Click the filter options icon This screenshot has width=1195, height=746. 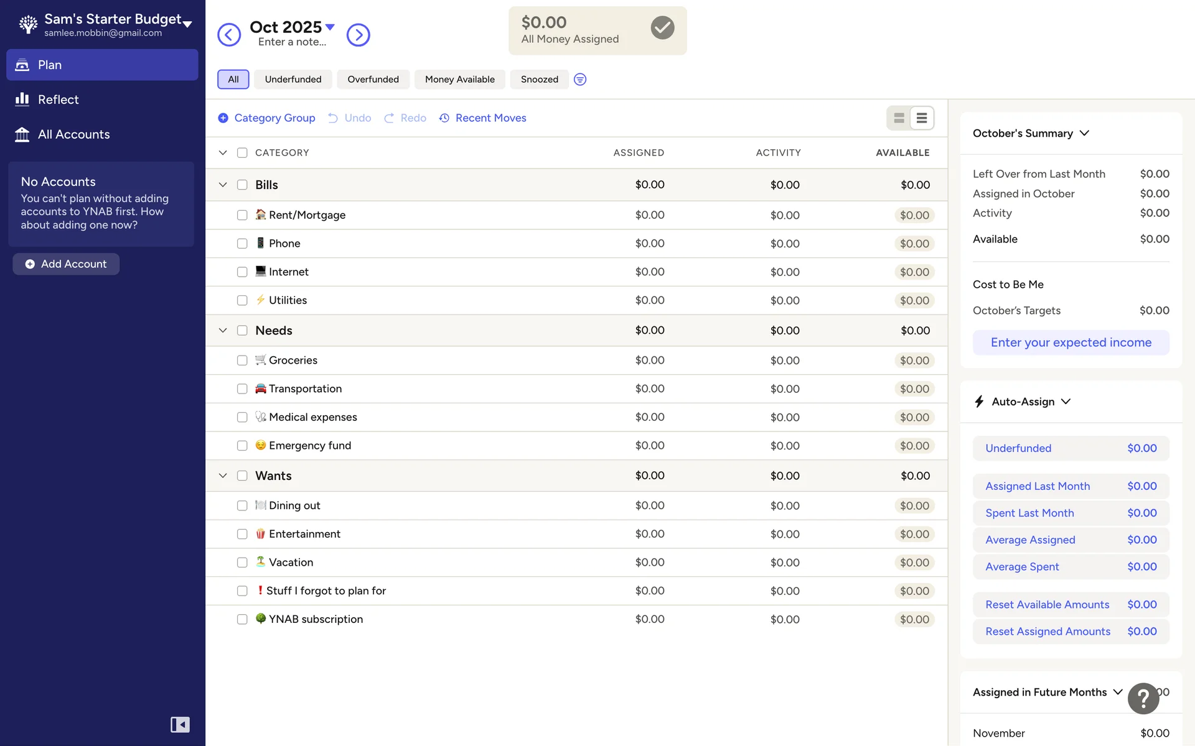[x=579, y=80]
